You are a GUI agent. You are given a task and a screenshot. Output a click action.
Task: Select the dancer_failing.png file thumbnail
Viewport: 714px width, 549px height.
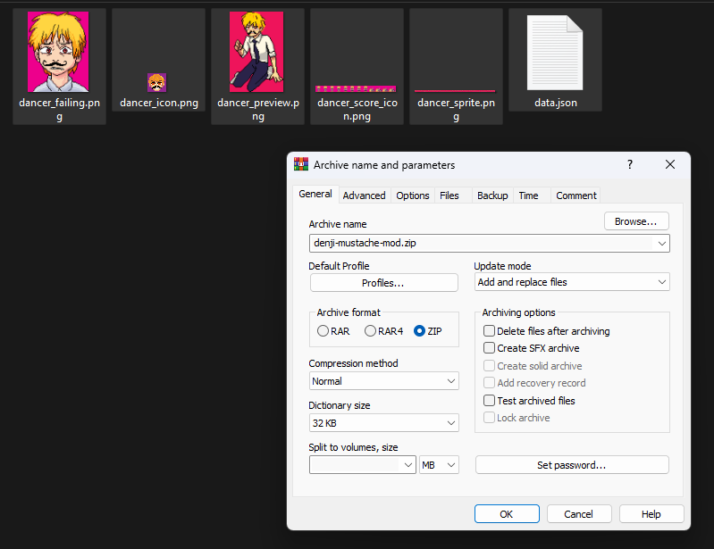pyautogui.click(x=58, y=52)
